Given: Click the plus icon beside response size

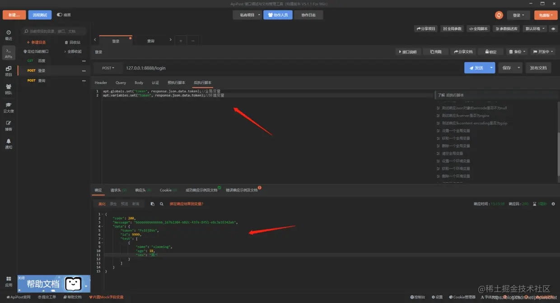Looking at the screenshot, I should pos(553,204).
